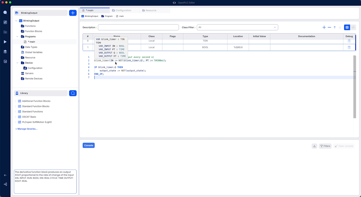Image resolution: width=361 pixels, height=197 pixels.
Task: Collapse the Device section chevron
Action: (17, 63)
